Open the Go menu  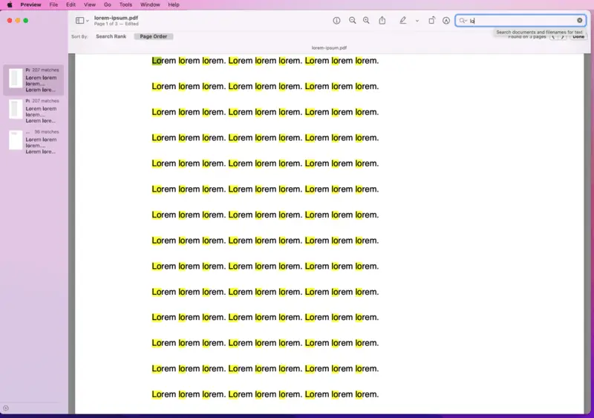click(x=107, y=4)
